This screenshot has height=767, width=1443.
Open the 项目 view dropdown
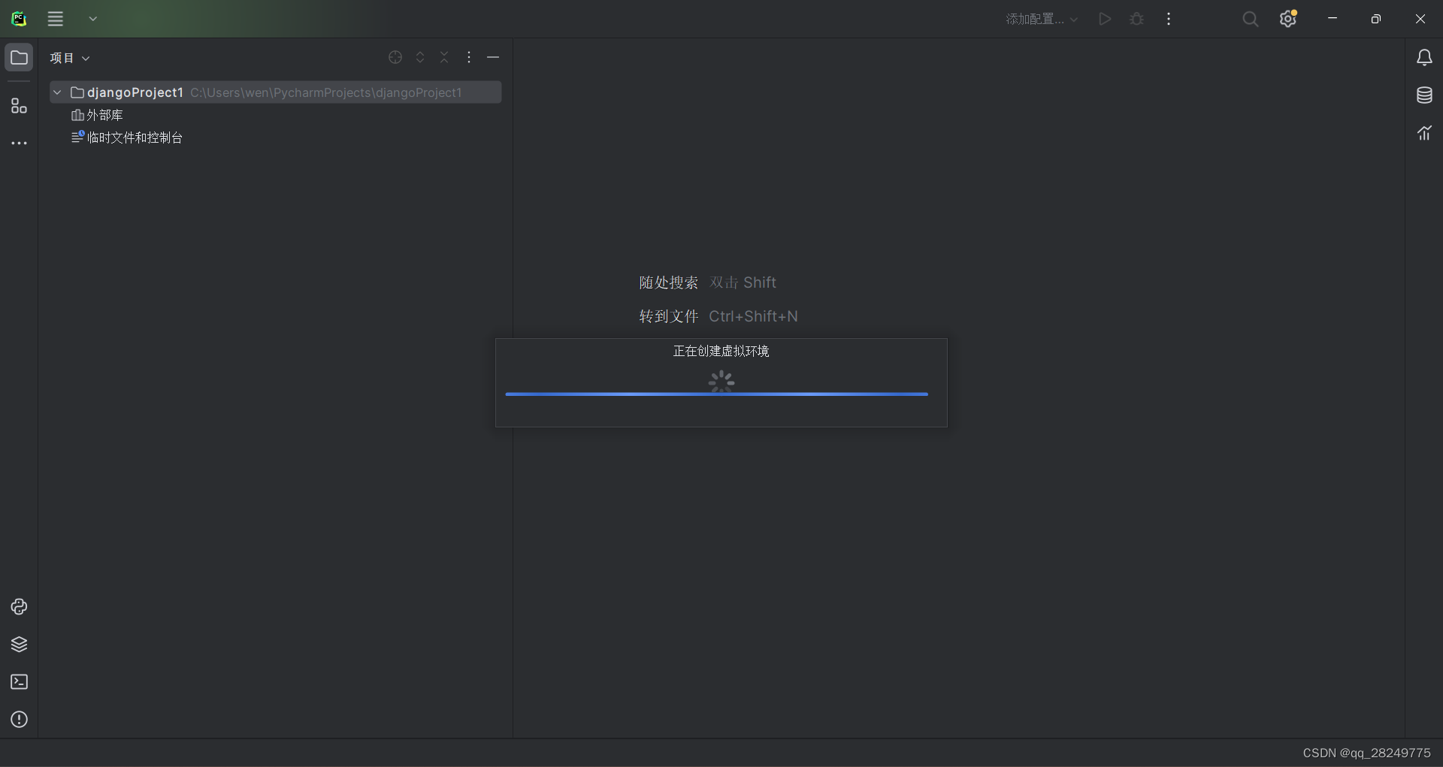[70, 58]
